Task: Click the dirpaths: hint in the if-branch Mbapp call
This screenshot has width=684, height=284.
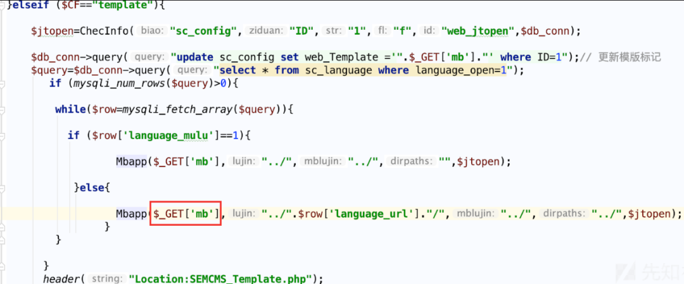Action: click(412, 161)
